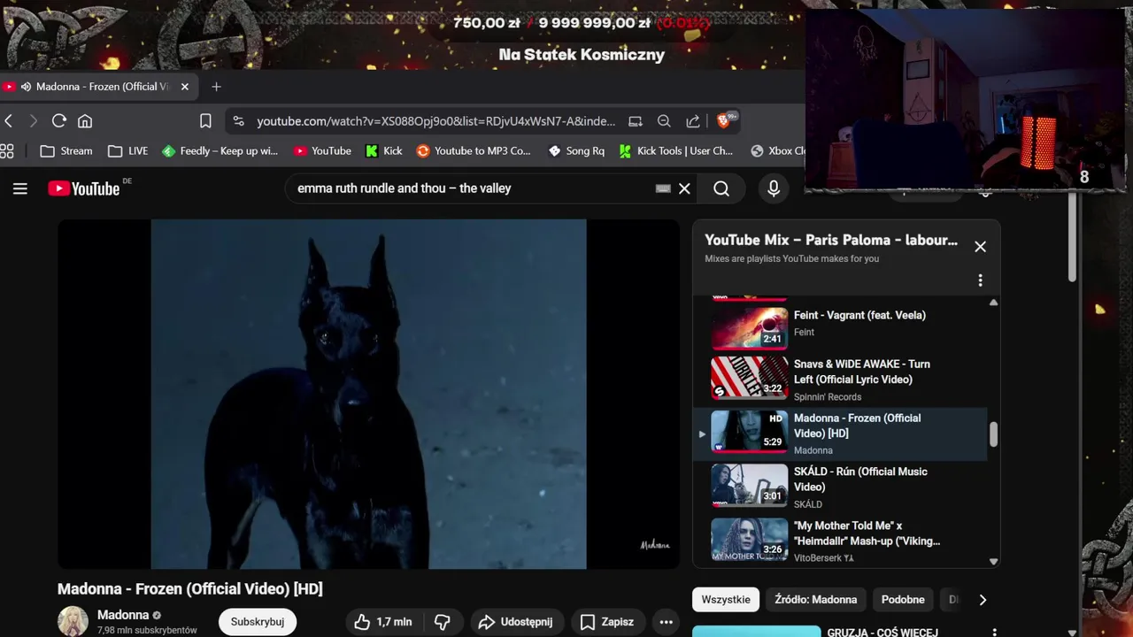Select the Podobne filter chip
Screen dimensions: 1133x637
903,600
